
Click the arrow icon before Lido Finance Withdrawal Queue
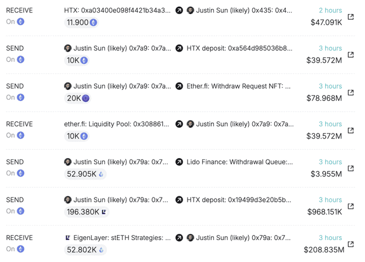click(x=179, y=162)
